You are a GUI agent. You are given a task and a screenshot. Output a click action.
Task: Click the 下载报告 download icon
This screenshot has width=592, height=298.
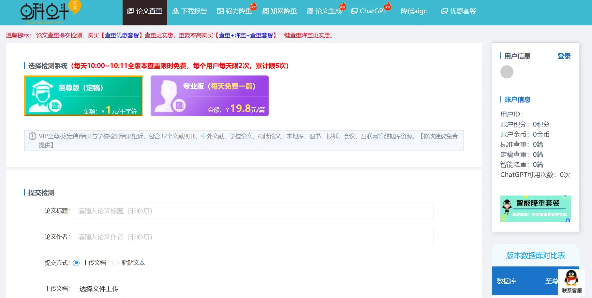point(176,11)
